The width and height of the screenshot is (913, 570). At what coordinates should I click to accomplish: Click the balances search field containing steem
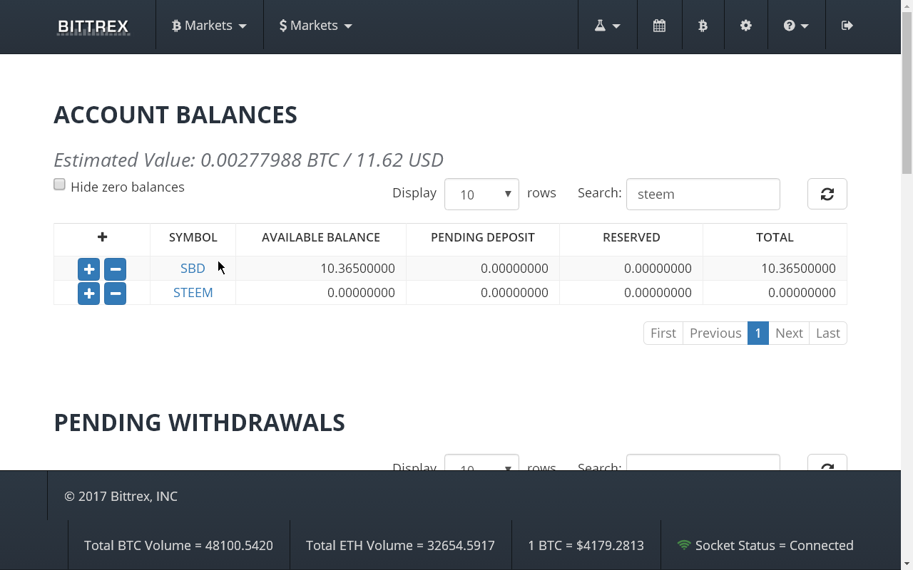(703, 194)
